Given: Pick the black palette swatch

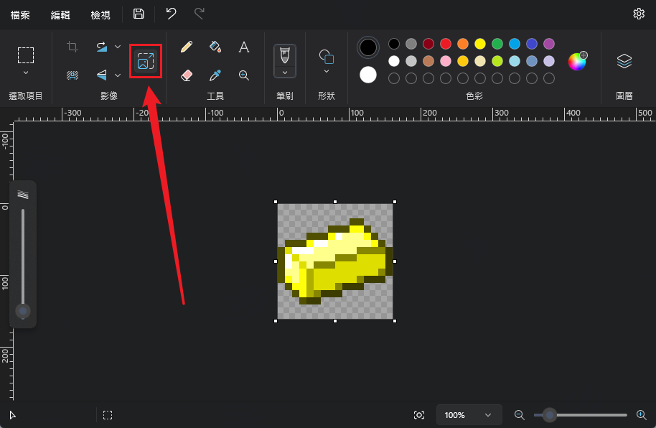Looking at the screenshot, I should pos(394,44).
